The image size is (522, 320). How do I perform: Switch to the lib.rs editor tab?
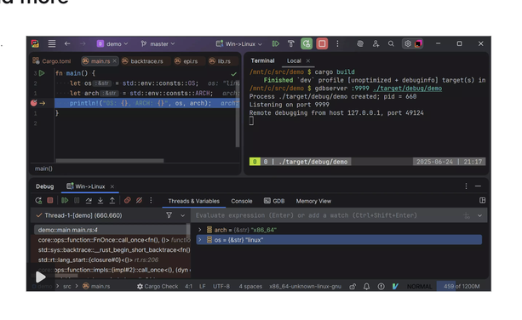point(220,61)
